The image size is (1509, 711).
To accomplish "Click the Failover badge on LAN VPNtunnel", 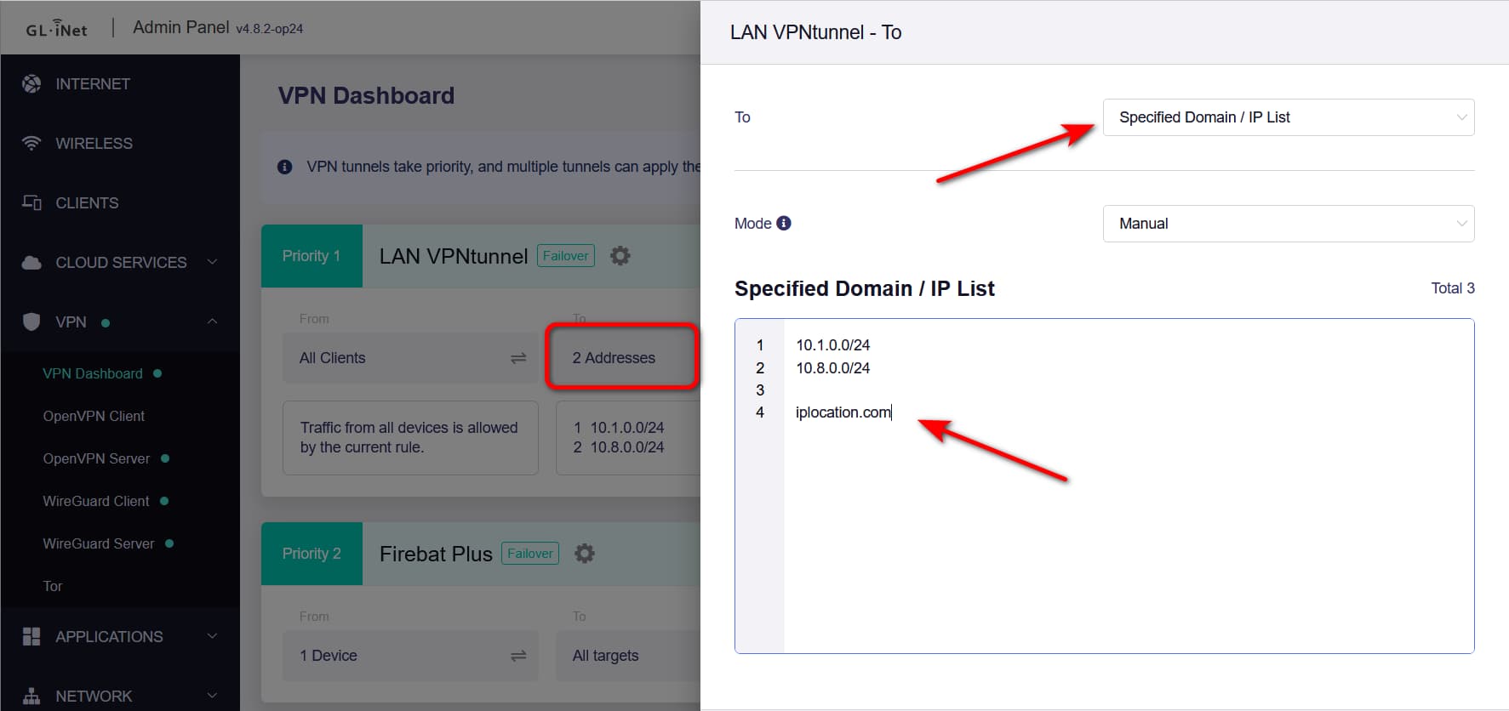I will pos(565,256).
